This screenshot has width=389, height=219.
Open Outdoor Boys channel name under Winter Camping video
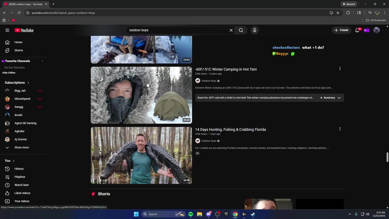point(209,81)
